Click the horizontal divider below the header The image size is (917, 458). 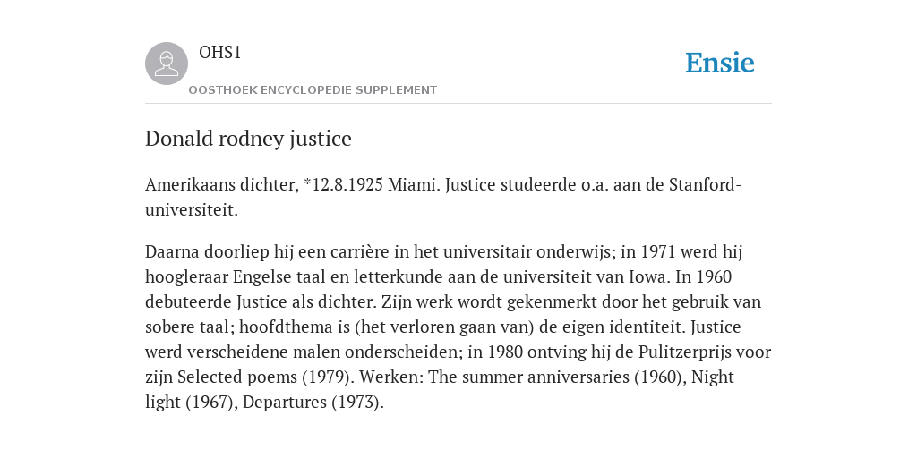[458, 104]
